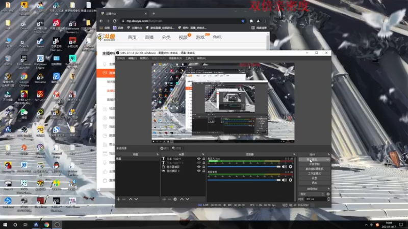Viewport: 408px width, 229px height.
Task: Open Steam desktop shortcut
Action: 40,43
